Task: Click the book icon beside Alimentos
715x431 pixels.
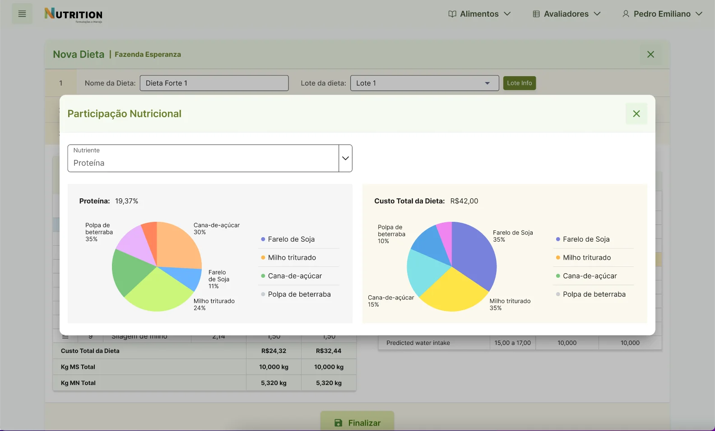Action: coord(452,14)
